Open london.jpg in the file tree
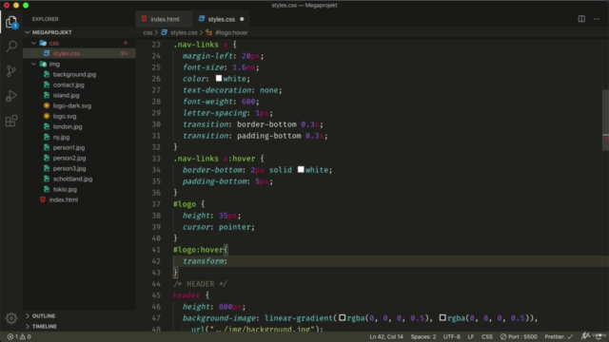The image size is (609, 342). pyautogui.click(x=68, y=126)
